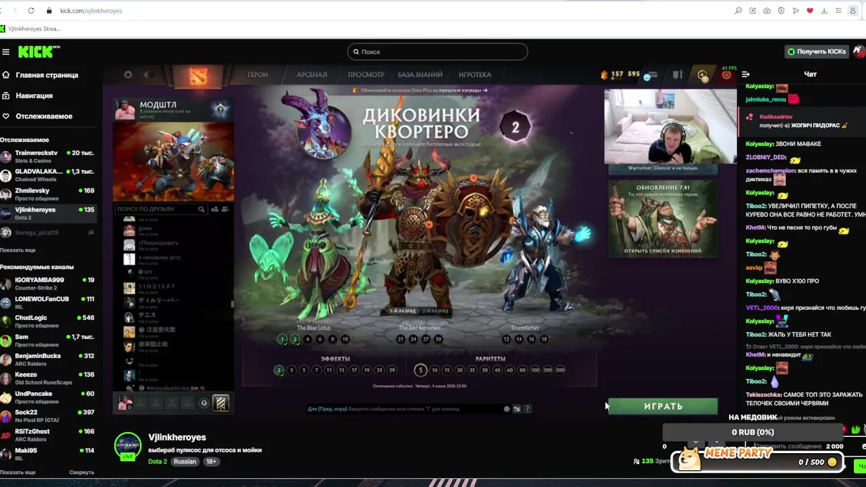Open the UndPancake recommended channel
The image size is (866, 487).
click(47, 397)
